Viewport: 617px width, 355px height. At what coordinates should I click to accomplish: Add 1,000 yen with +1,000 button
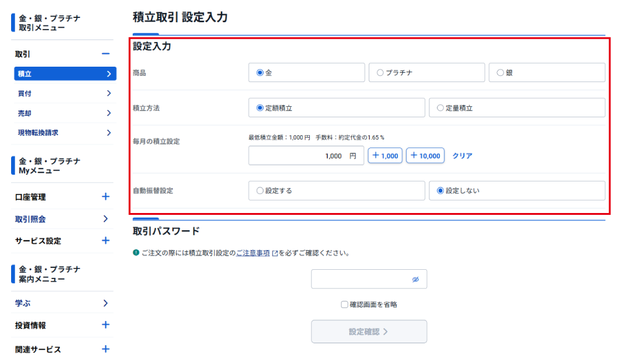click(385, 156)
